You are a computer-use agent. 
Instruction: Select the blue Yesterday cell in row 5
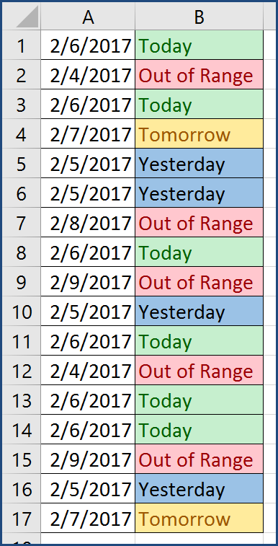point(199,163)
